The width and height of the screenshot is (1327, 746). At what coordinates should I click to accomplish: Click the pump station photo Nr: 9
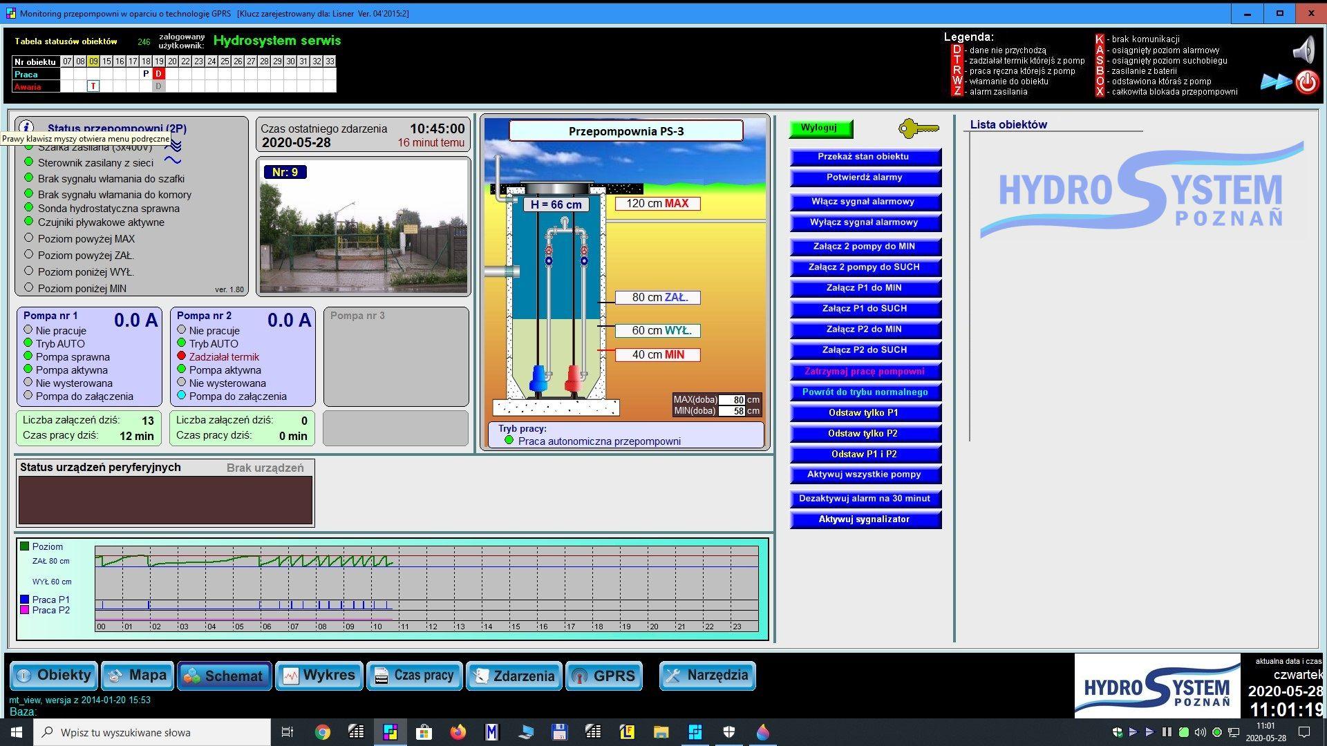click(x=364, y=227)
